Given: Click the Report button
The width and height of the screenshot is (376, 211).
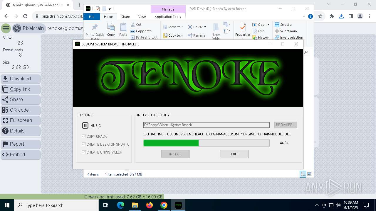Looking at the screenshot, I should tap(21, 144).
